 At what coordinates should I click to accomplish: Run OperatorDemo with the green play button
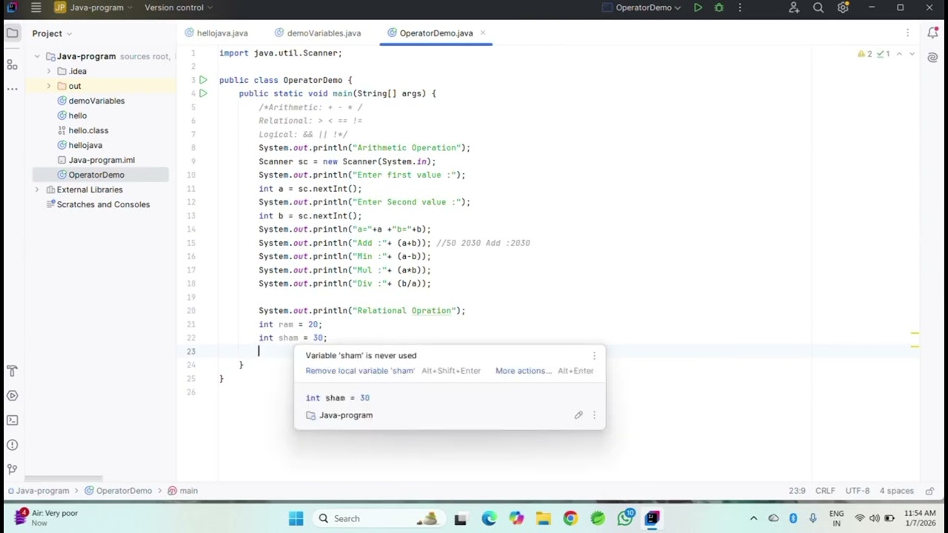coord(698,7)
